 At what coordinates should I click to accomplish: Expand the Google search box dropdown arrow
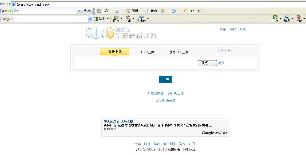pos(90,19)
